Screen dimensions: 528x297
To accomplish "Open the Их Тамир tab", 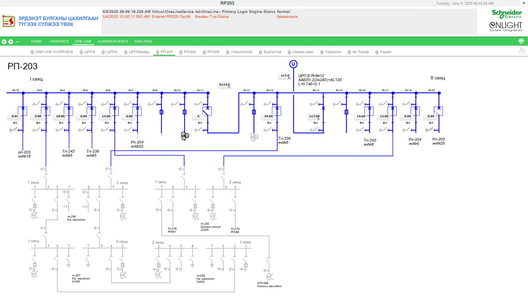I will 358,52.
